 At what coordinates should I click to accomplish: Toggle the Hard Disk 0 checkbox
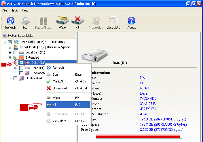pos(10,42)
